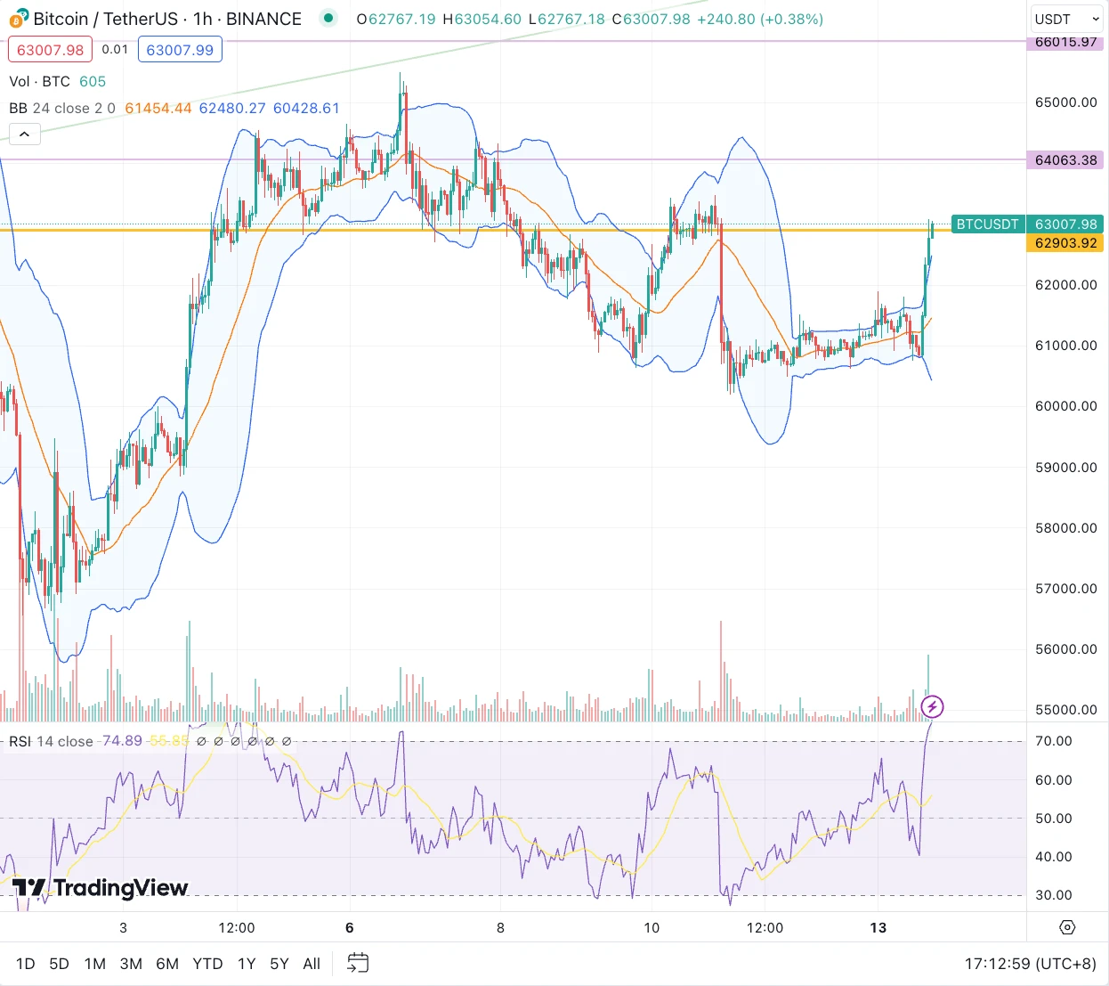
Task: Click the Bitcoin symbol logo icon
Action: (19, 18)
